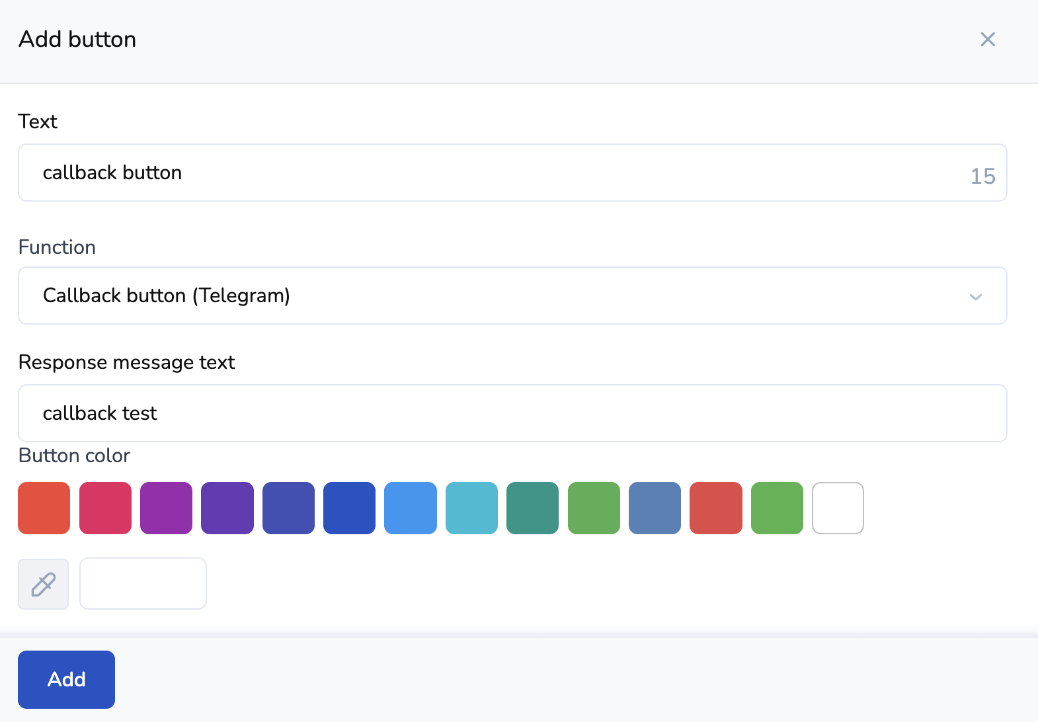Select the deep violet color swatch

click(227, 508)
